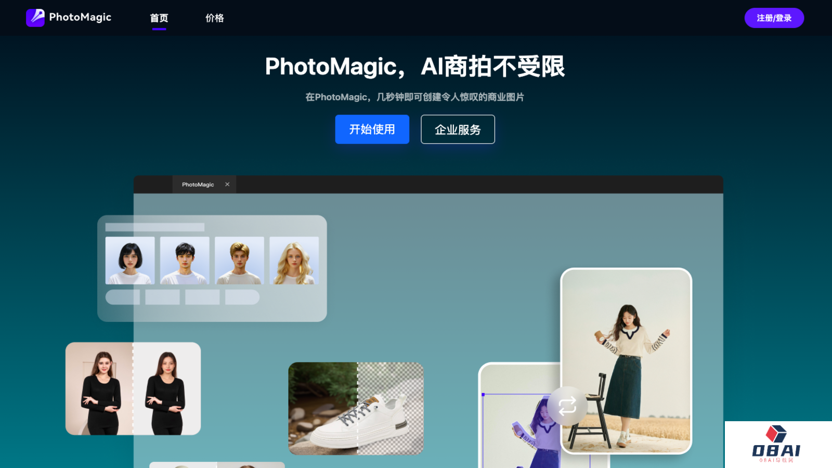Select the dark-haired male model portrait
Screen dimensions: 832x468
tap(185, 261)
